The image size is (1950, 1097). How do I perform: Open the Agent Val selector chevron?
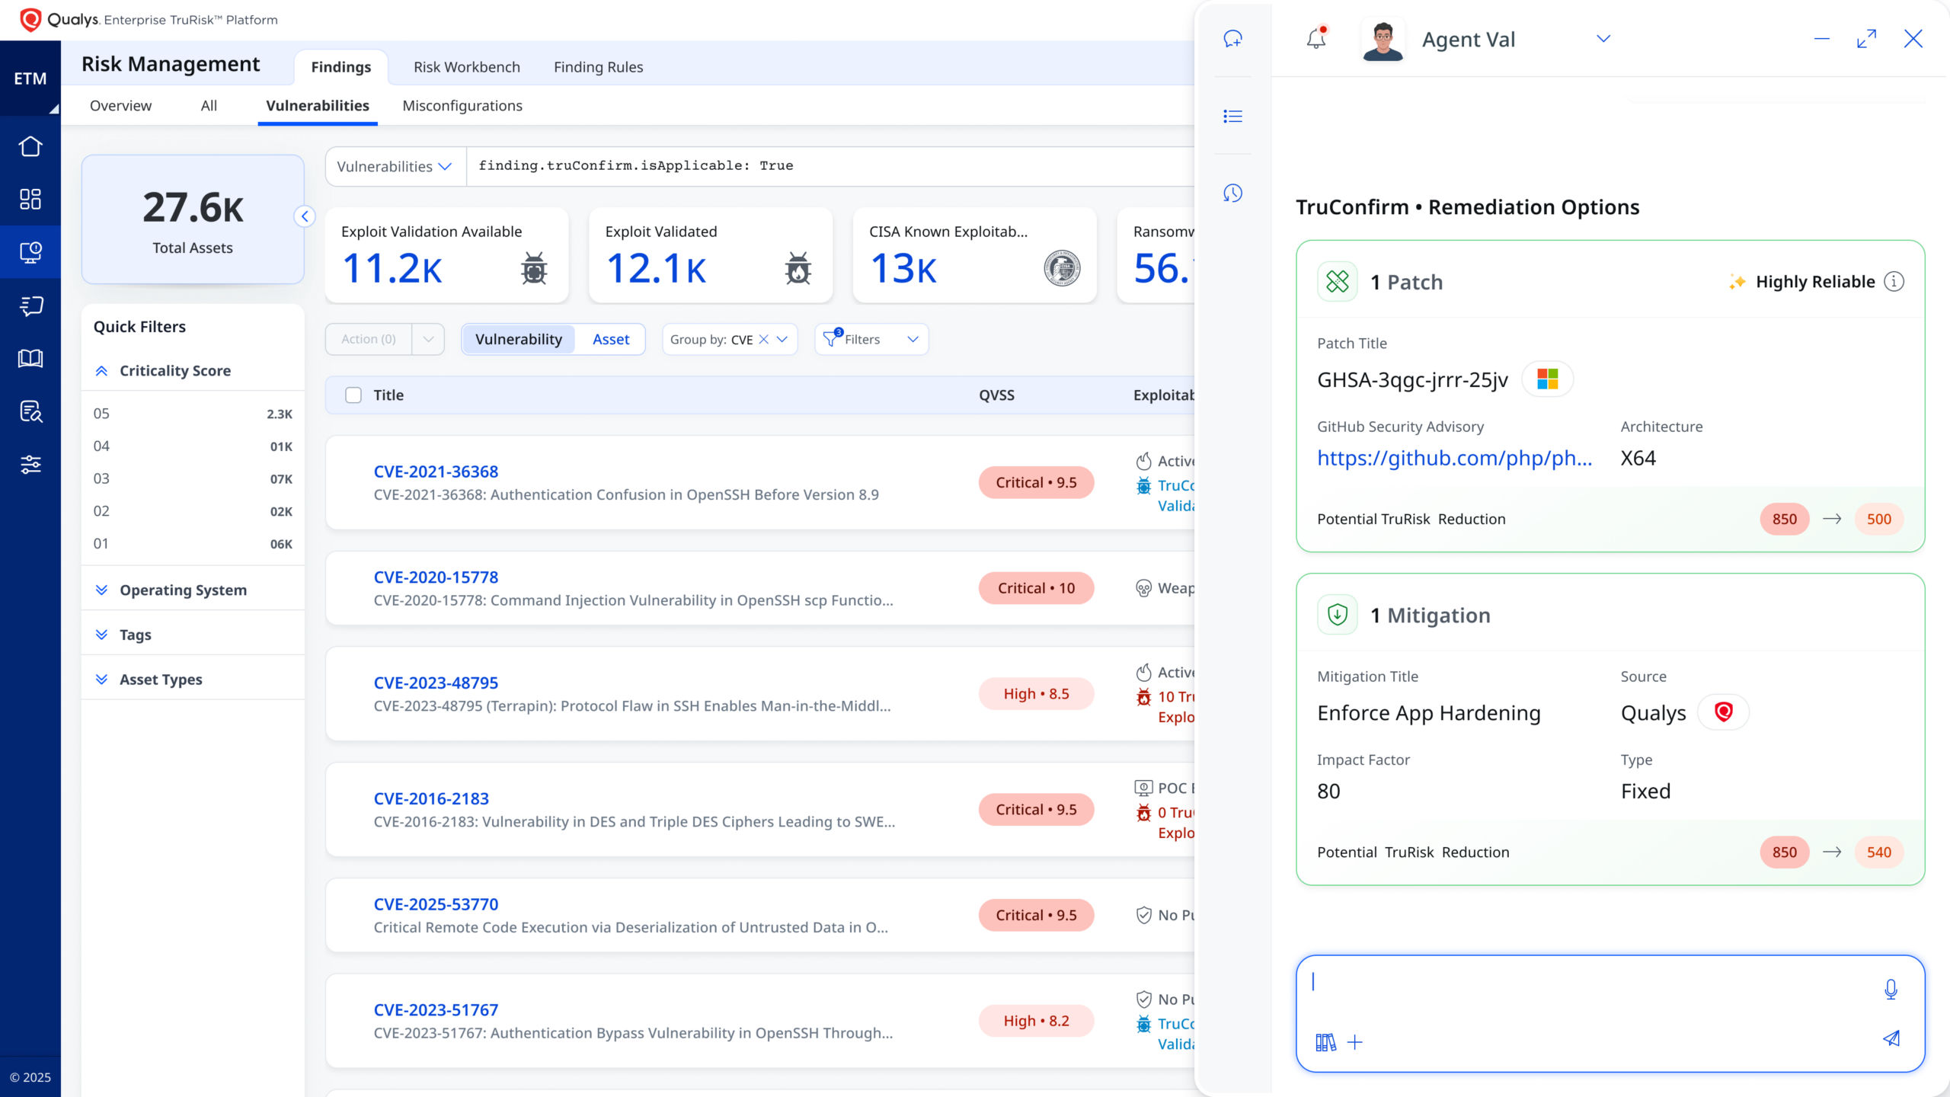(1603, 39)
